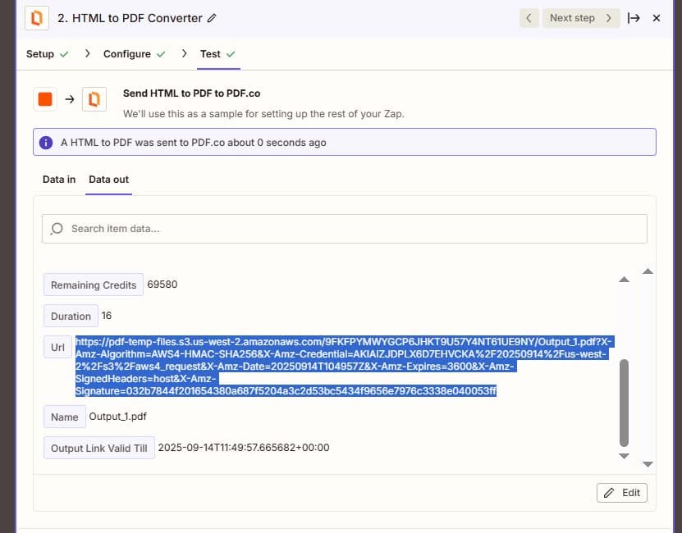Click the magnifier icon in search field
Image resolution: width=682 pixels, height=533 pixels.
[x=57, y=229]
